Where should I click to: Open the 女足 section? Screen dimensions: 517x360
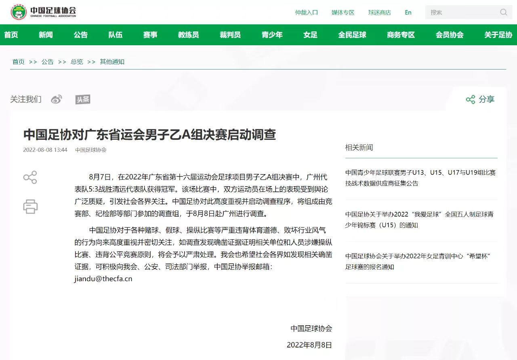click(310, 35)
